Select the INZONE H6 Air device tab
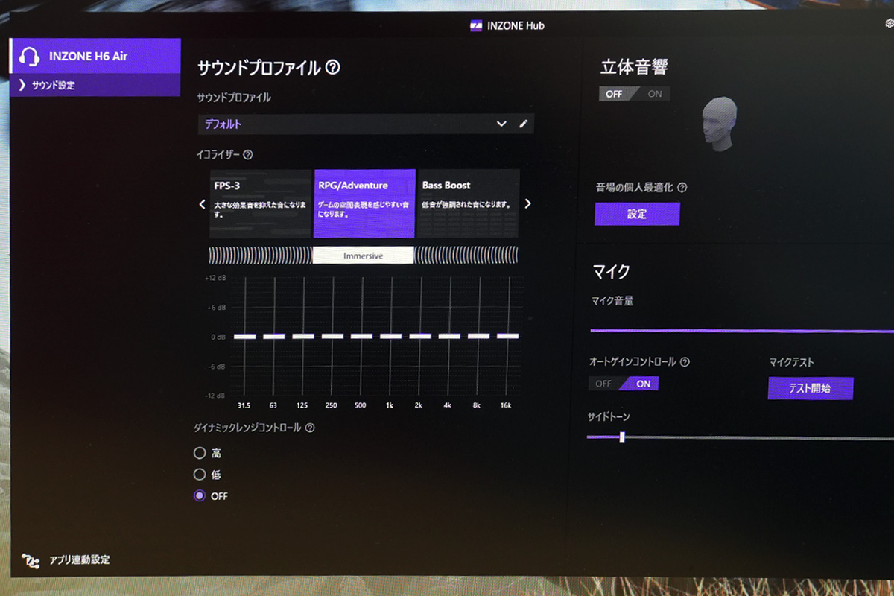 click(95, 56)
